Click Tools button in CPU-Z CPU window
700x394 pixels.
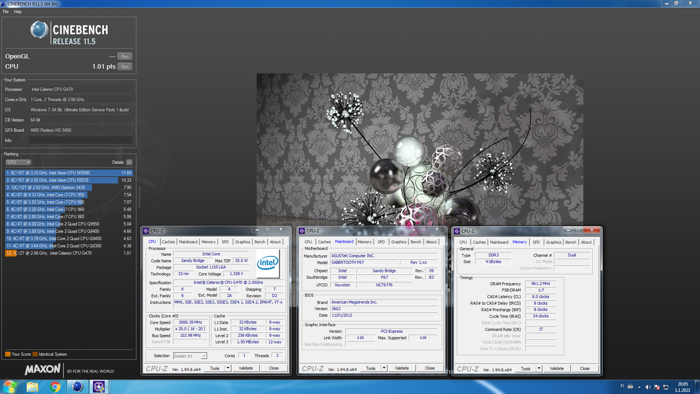pos(215,368)
